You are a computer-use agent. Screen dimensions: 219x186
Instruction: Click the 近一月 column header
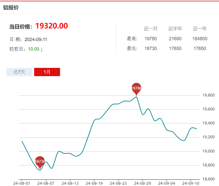150,29
